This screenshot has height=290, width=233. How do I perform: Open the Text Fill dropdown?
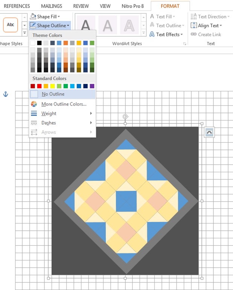162,17
